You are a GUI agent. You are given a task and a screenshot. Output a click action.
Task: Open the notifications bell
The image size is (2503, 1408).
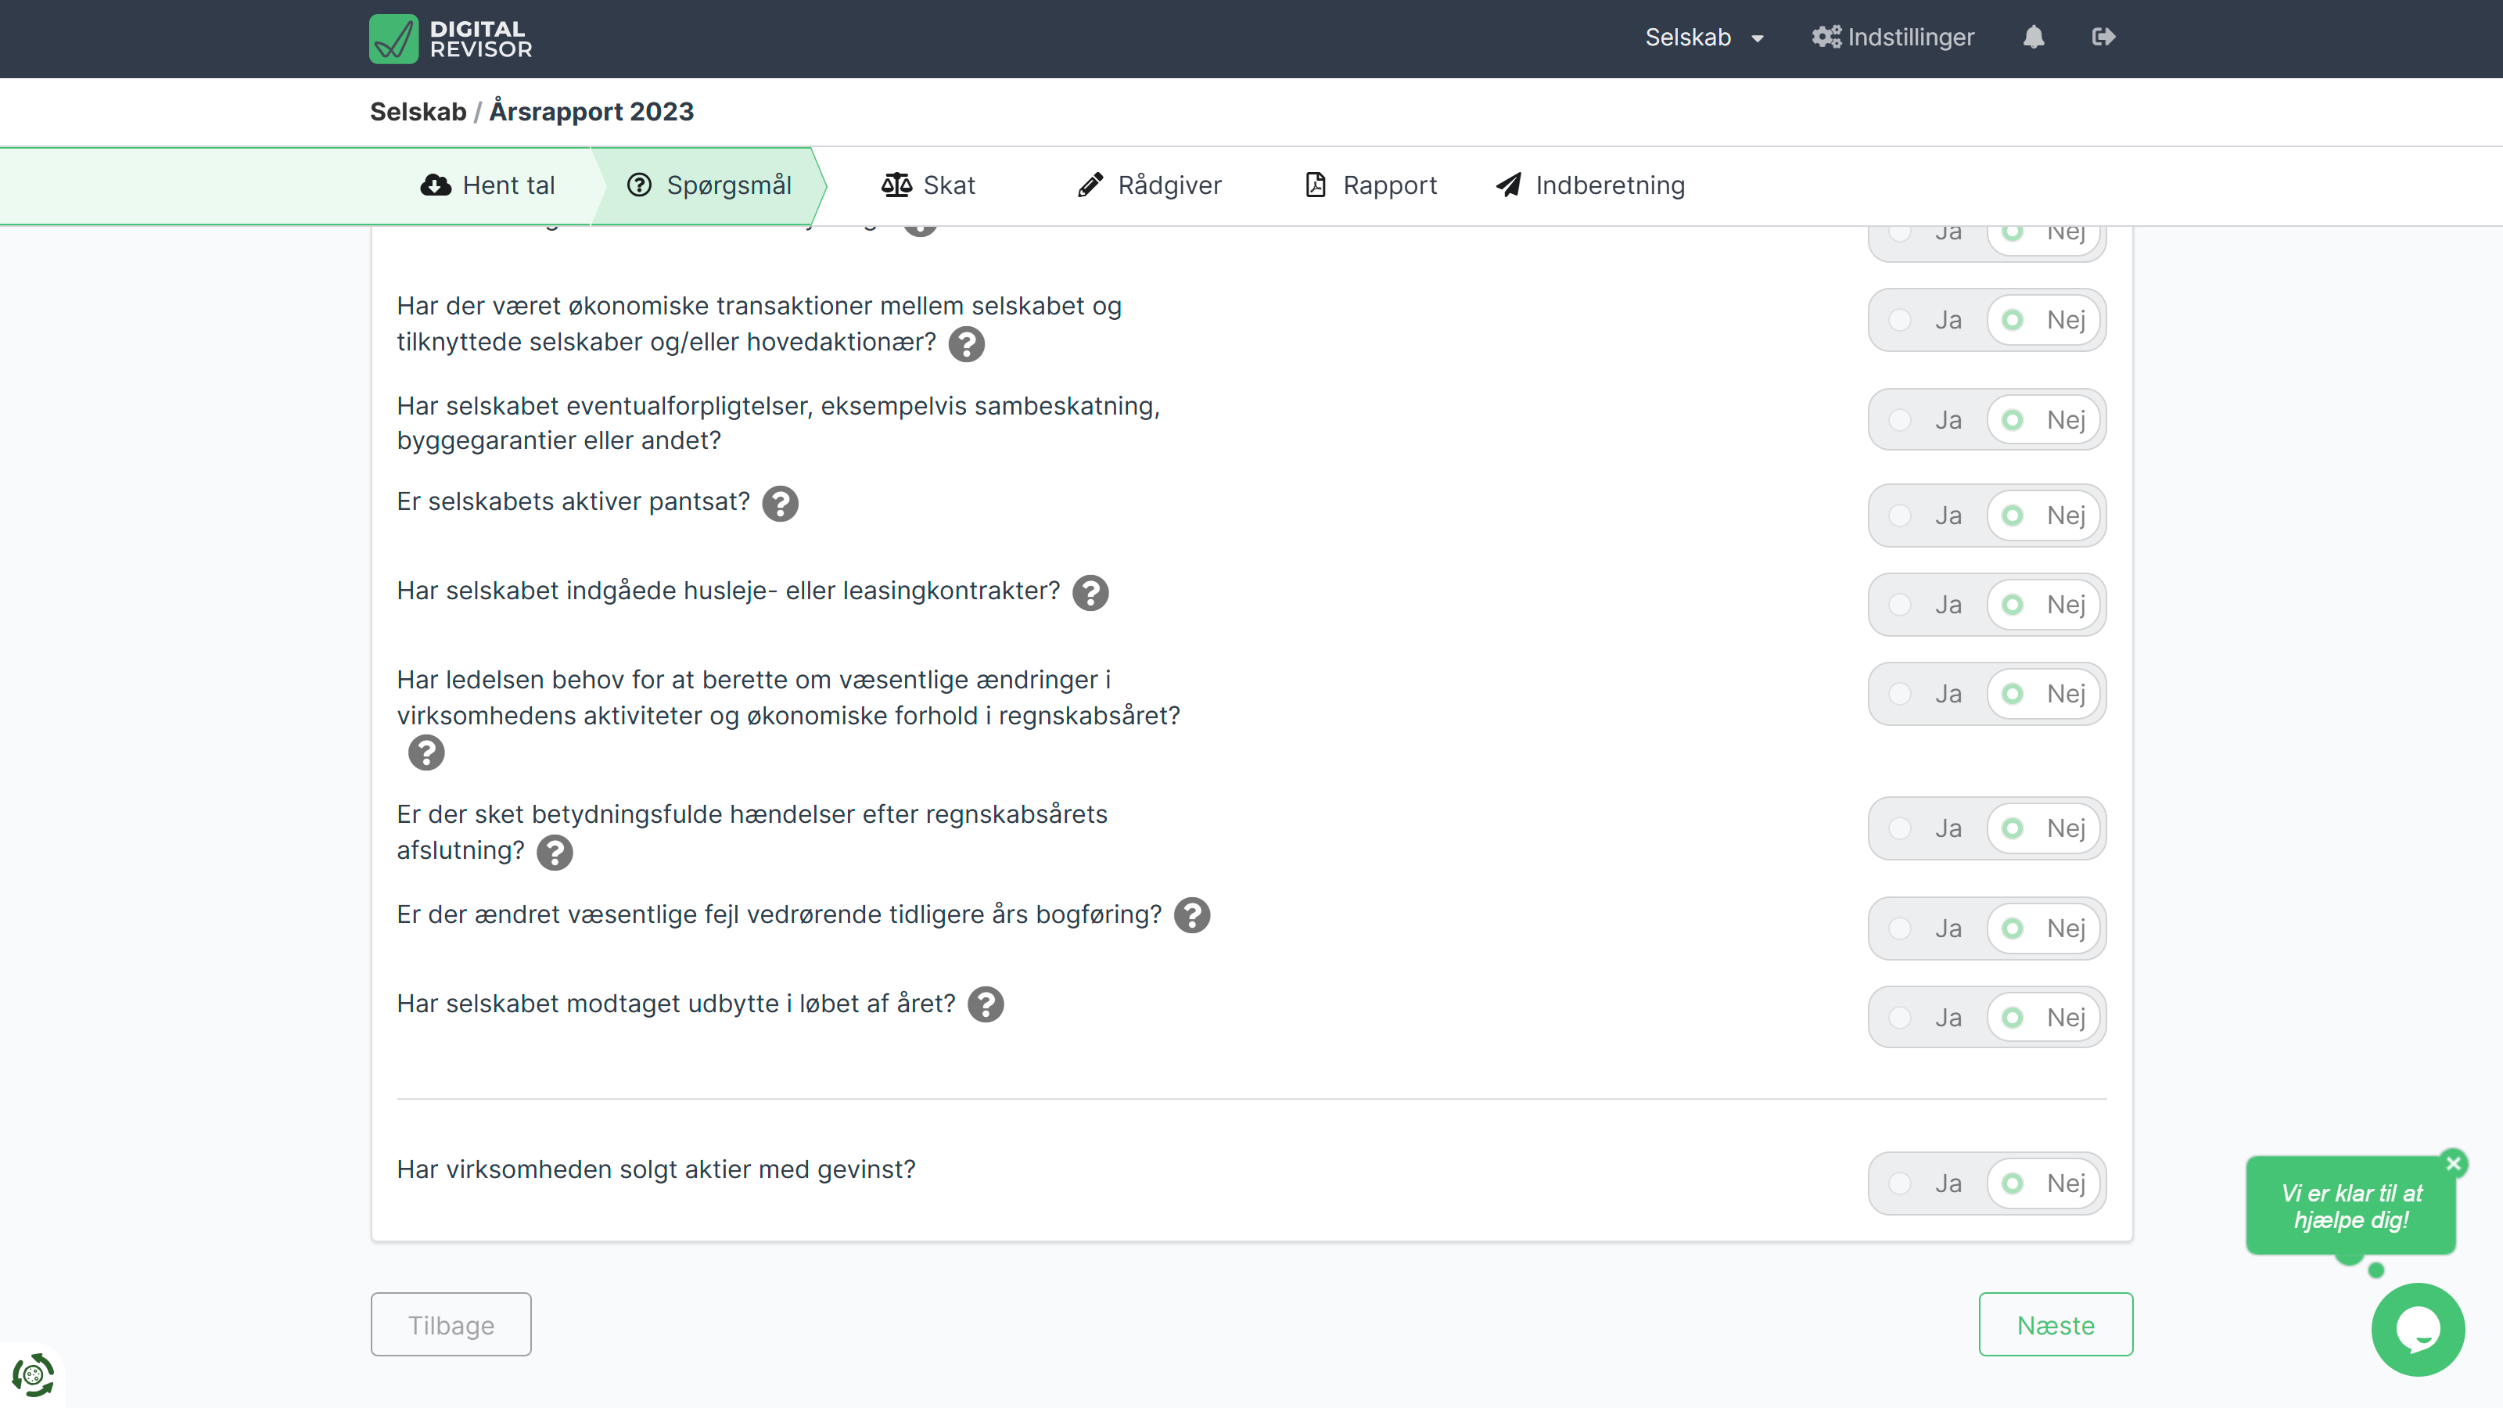(2034, 37)
